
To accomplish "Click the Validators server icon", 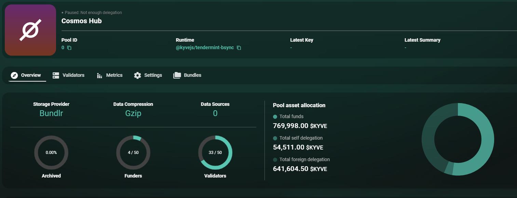I will 56,75.
